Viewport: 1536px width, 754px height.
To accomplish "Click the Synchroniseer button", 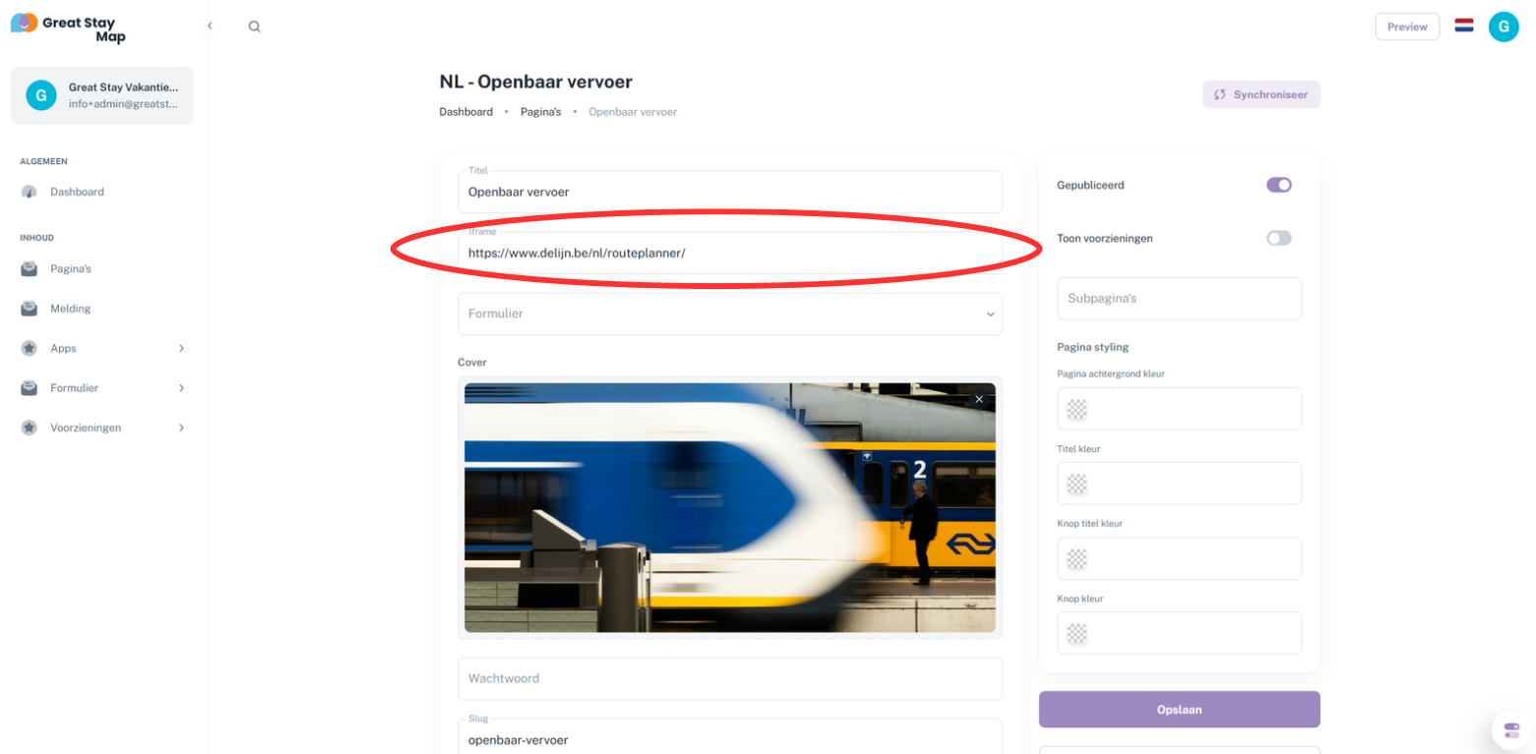I will point(1261,94).
